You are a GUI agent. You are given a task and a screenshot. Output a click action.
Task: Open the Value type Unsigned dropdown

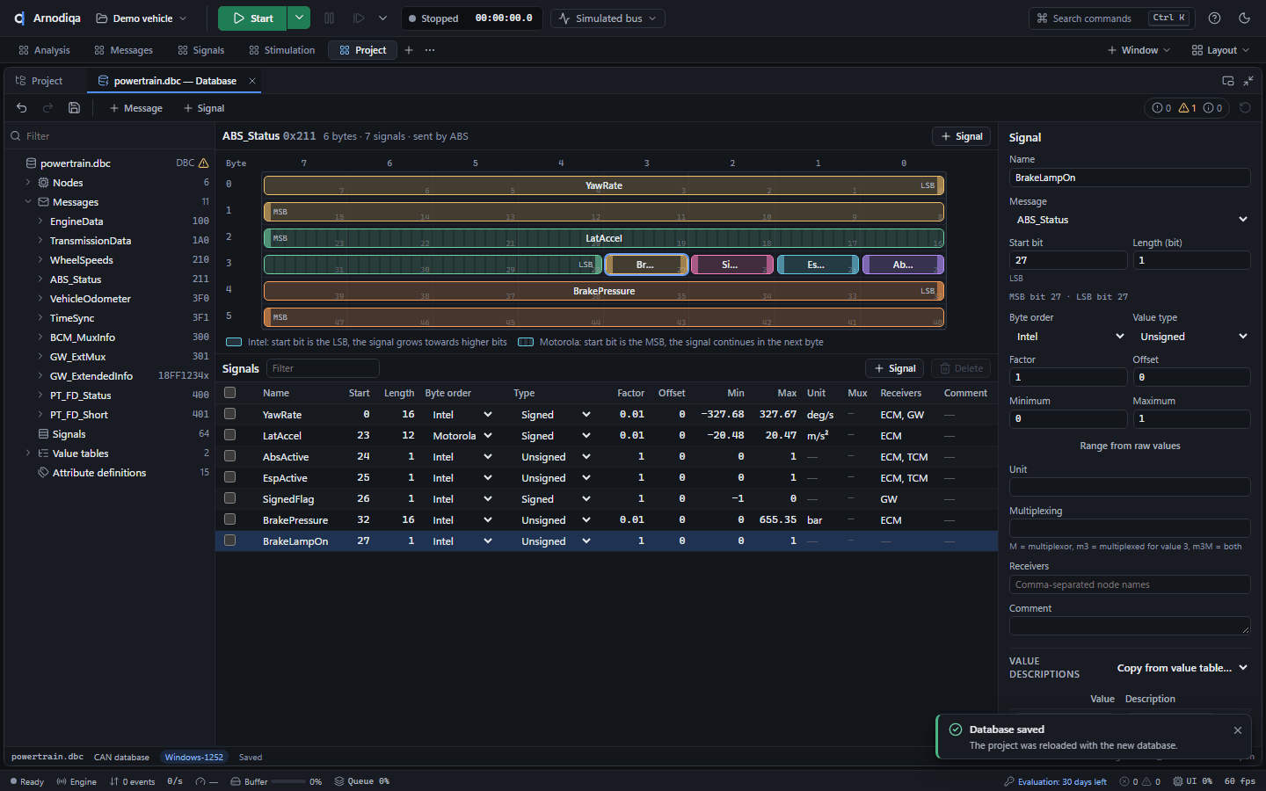pos(1191,337)
